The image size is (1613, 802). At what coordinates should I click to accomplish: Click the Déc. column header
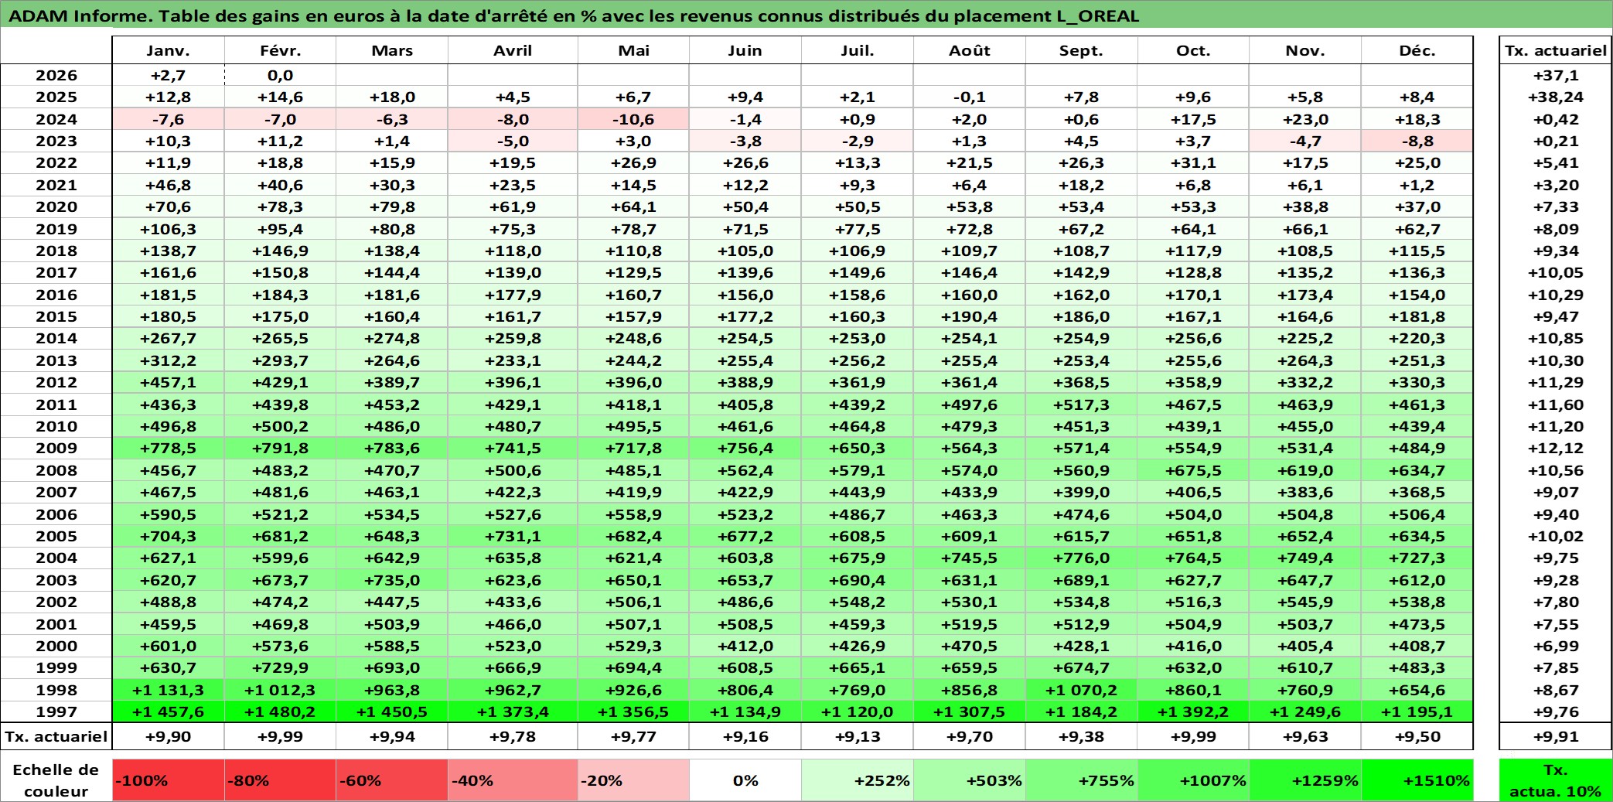click(x=1417, y=50)
